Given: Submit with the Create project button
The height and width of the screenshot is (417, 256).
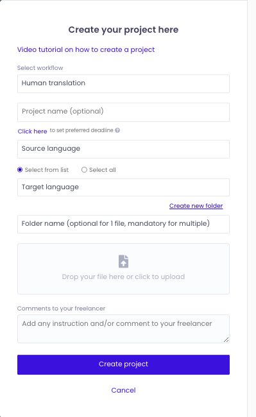Looking at the screenshot, I should click(x=123, y=364).
